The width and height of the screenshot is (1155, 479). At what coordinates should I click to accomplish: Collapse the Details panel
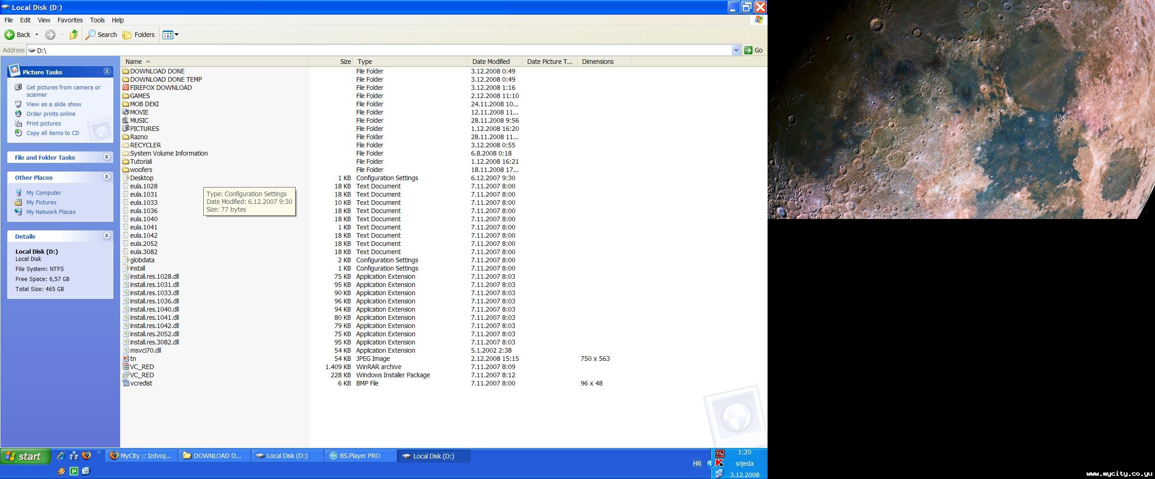point(107,236)
